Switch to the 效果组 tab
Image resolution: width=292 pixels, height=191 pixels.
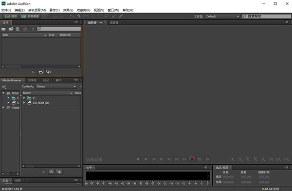32,80
